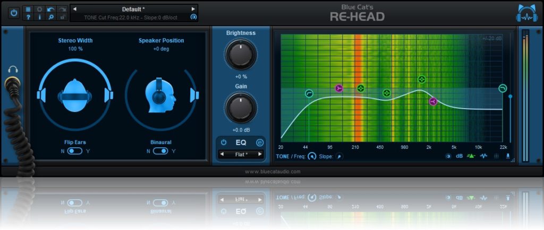Toggle the spectrum analyzer display icon
The image size is (544, 230).
click(471, 156)
